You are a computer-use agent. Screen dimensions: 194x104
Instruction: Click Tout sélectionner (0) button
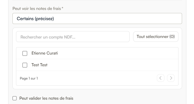156,36
